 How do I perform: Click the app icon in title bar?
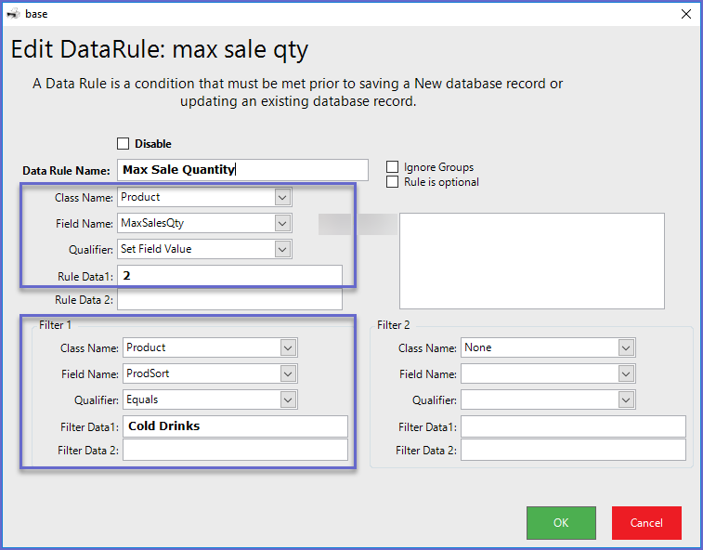coord(13,14)
